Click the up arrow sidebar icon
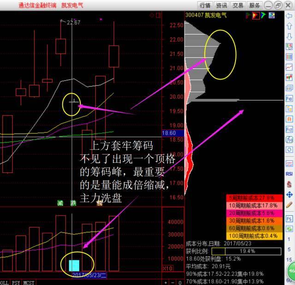The width and height of the screenshot is (295, 285). pyautogui.click(x=289, y=26)
